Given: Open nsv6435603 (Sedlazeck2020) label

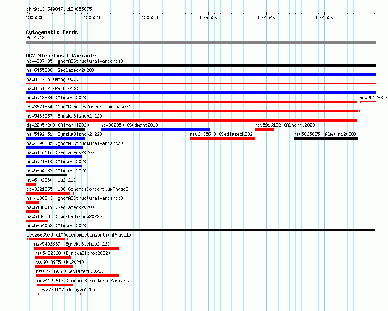Looking at the screenshot, I should pos(224,134).
